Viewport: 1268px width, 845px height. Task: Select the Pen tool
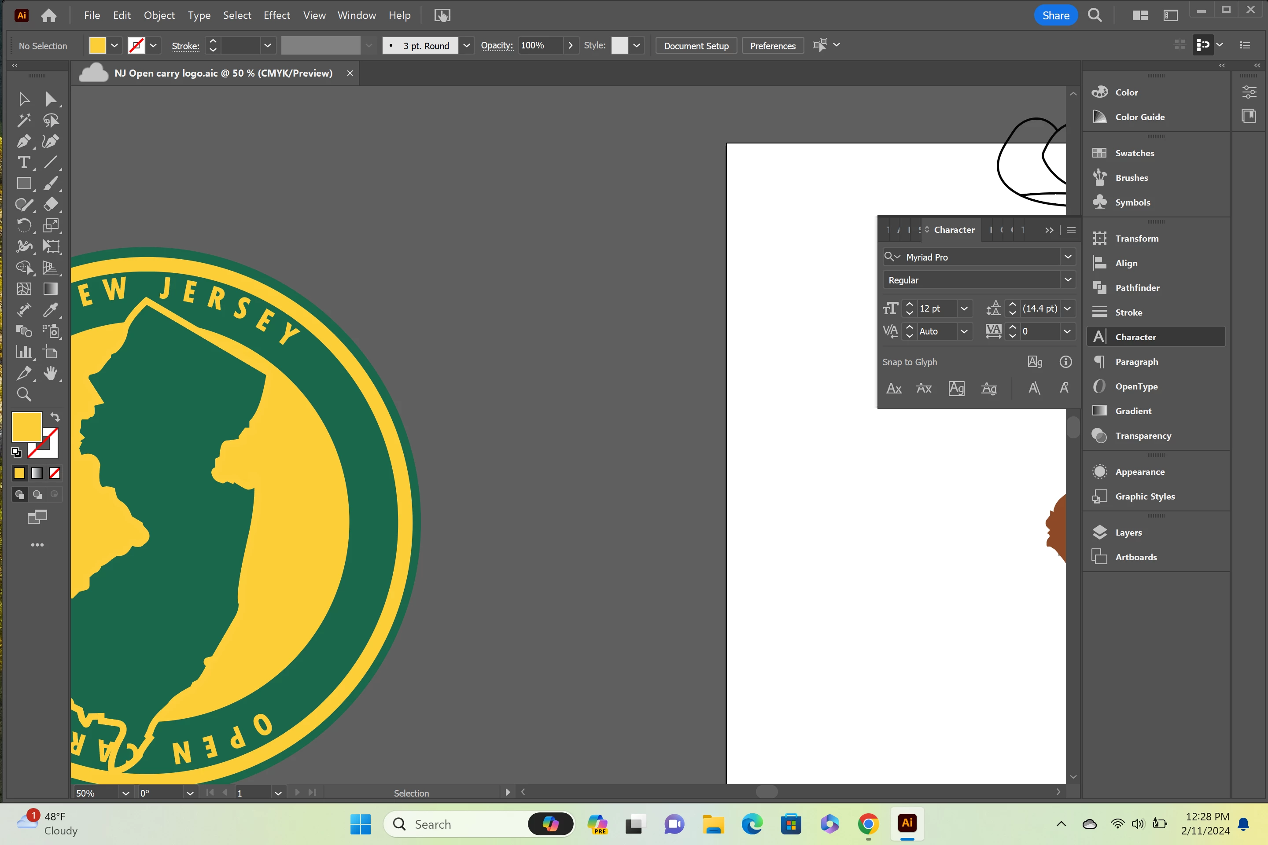pos(23,141)
